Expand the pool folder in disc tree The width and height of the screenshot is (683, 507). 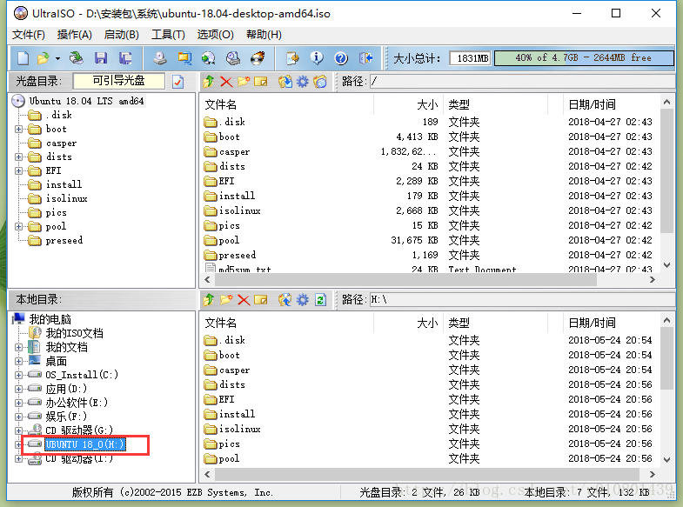coord(18,226)
